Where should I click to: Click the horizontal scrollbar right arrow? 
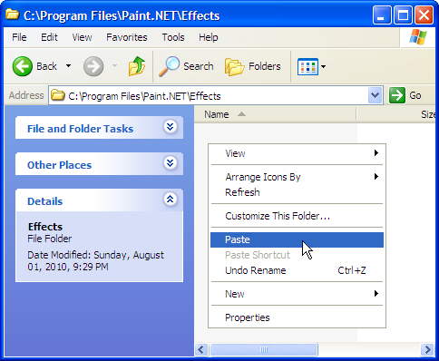[x=427, y=350]
